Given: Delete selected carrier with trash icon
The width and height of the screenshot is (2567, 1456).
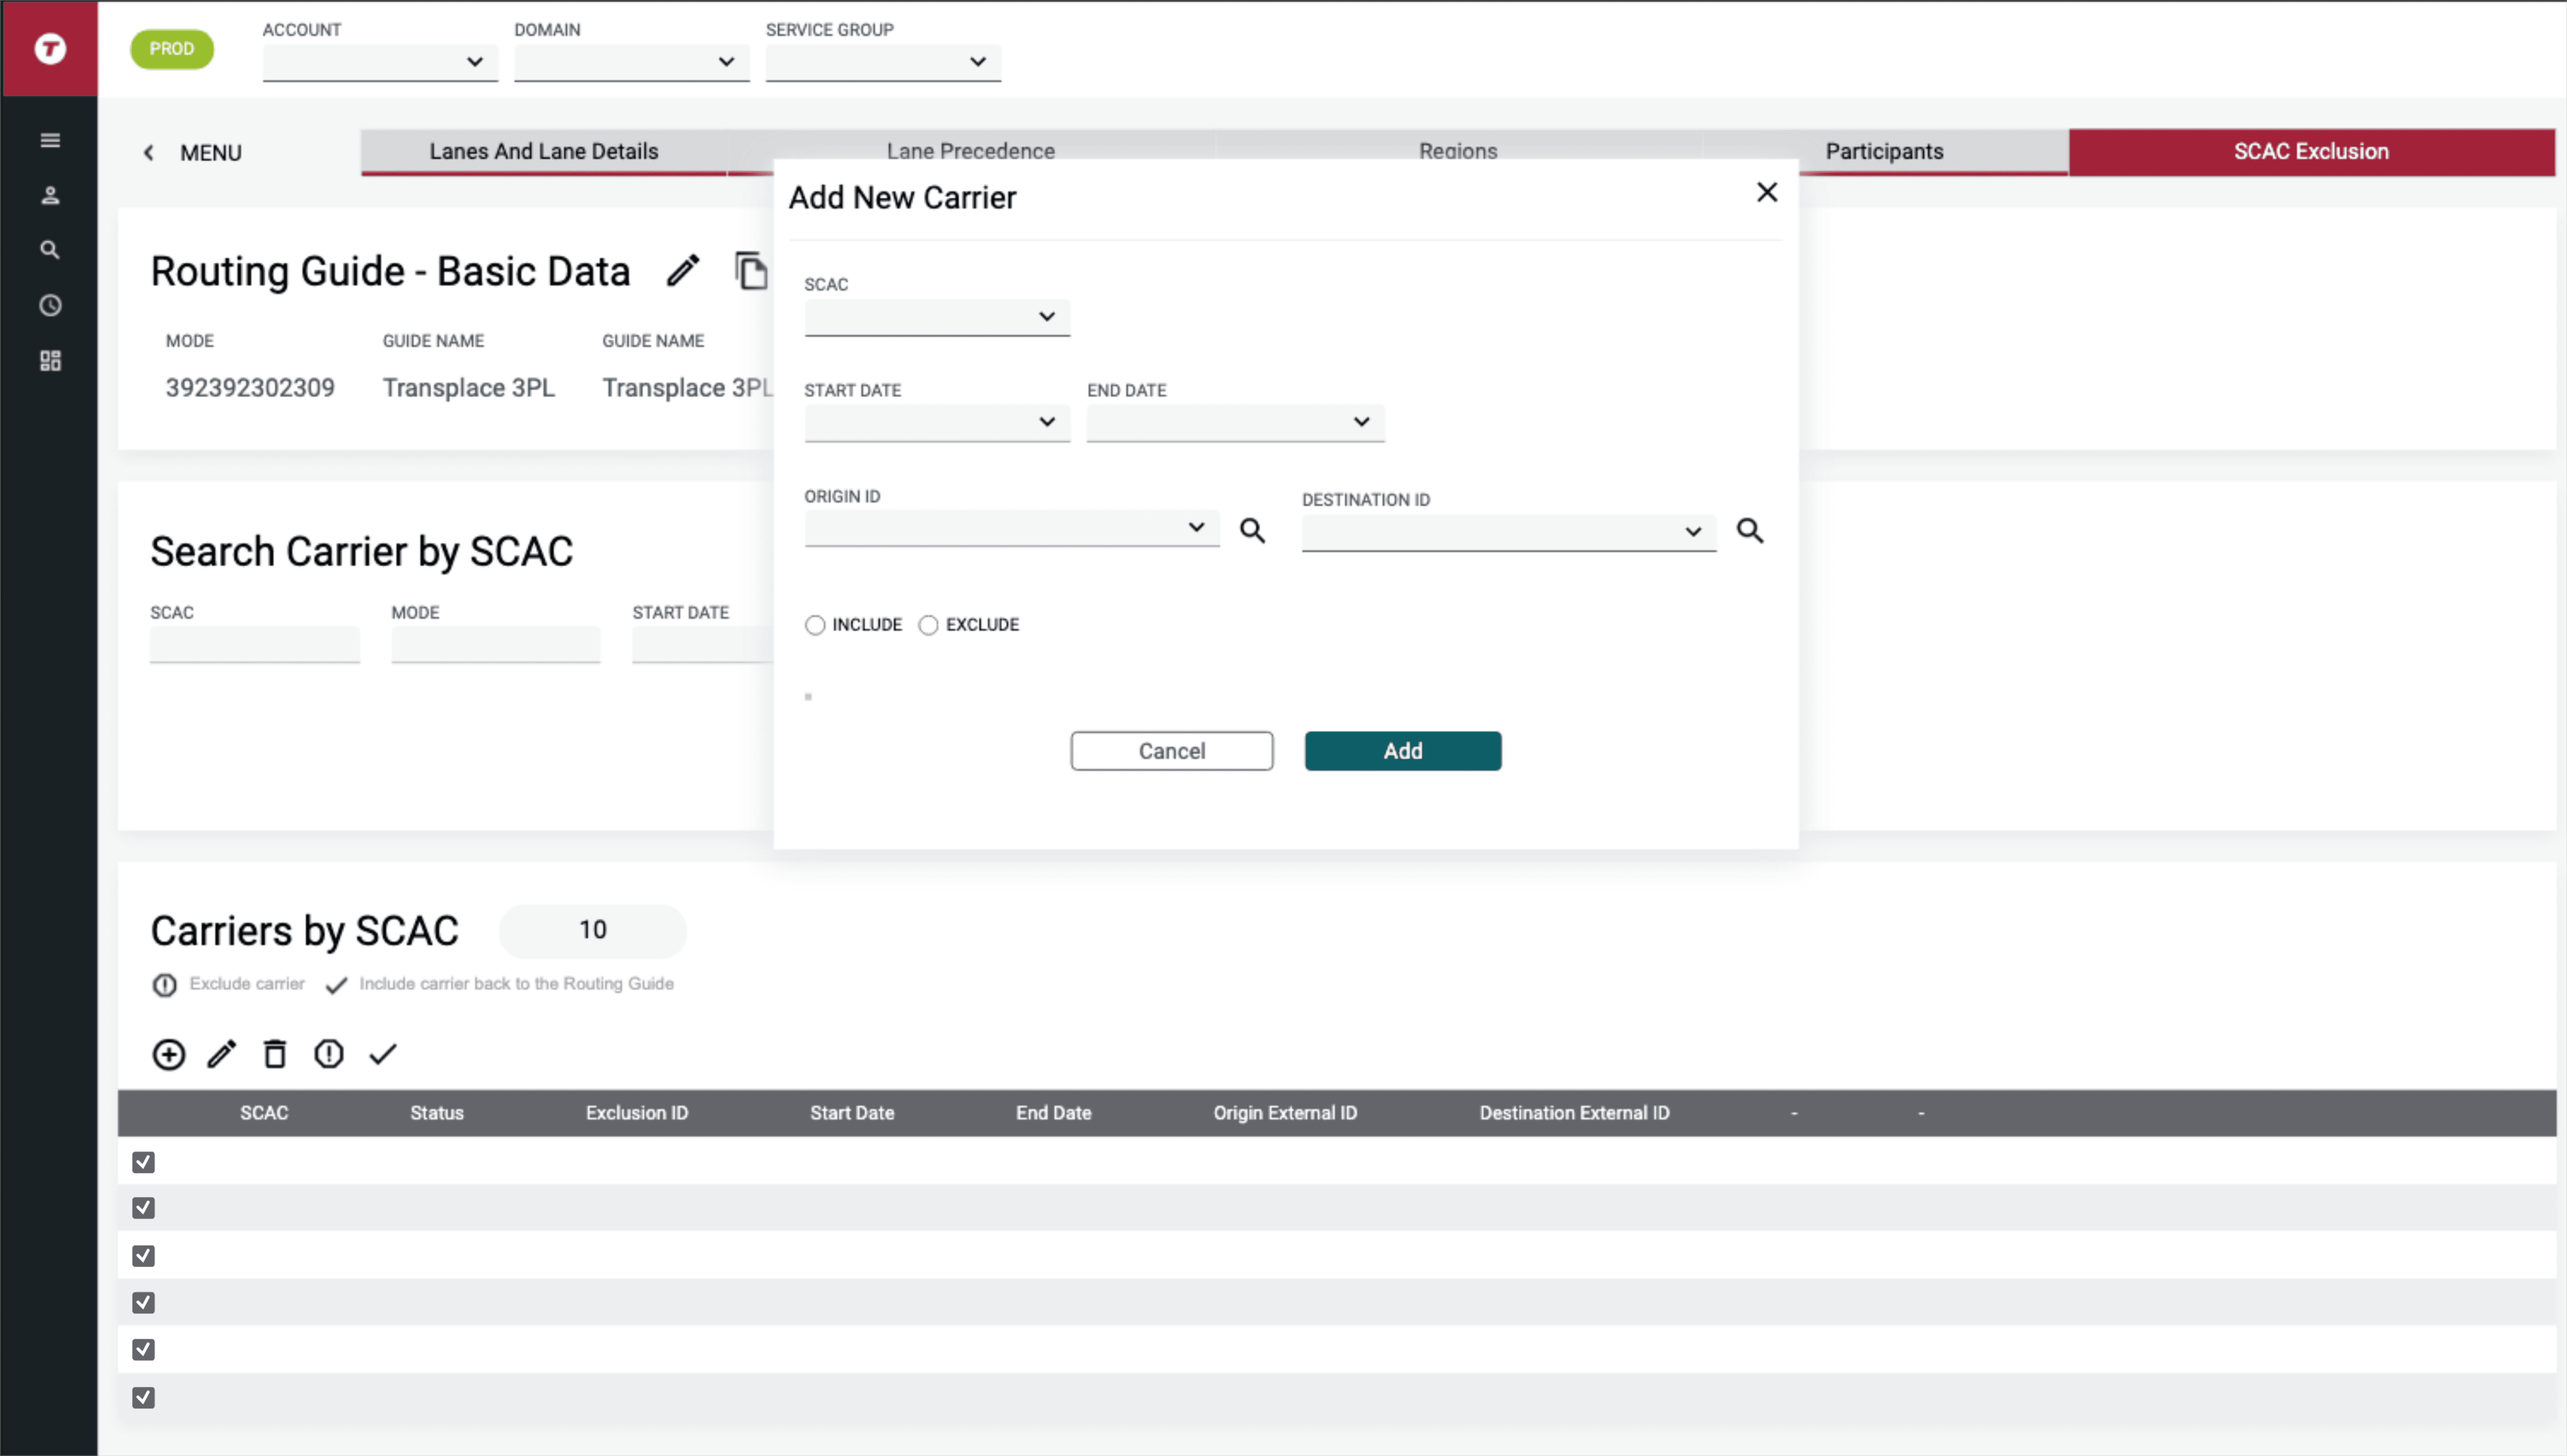Looking at the screenshot, I should [275, 1054].
